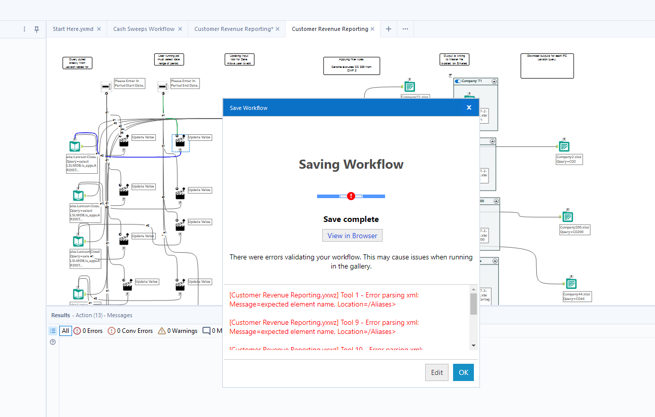The height and width of the screenshot is (417, 655).
Task: Click the error list scrollbar down arrow
Action: [473, 345]
